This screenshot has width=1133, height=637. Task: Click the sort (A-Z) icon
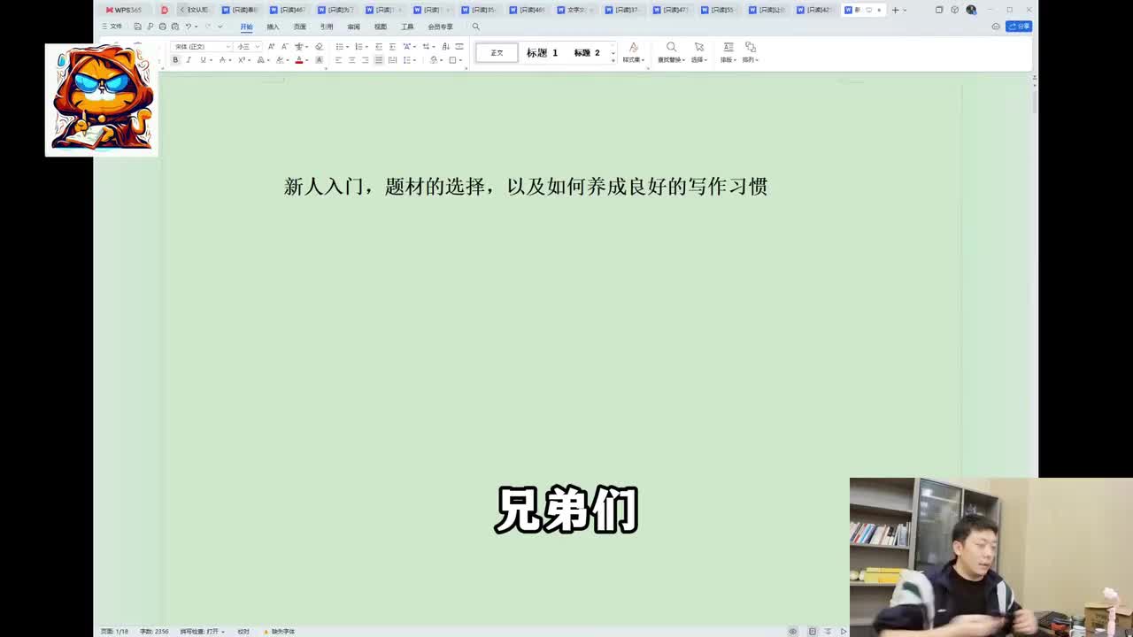[x=445, y=46]
